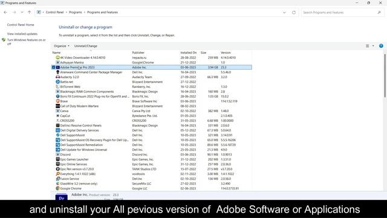The height and width of the screenshot is (218, 387).
Task: Click the Audacity 3.2.0 headphones icon
Action: [x=57, y=77]
